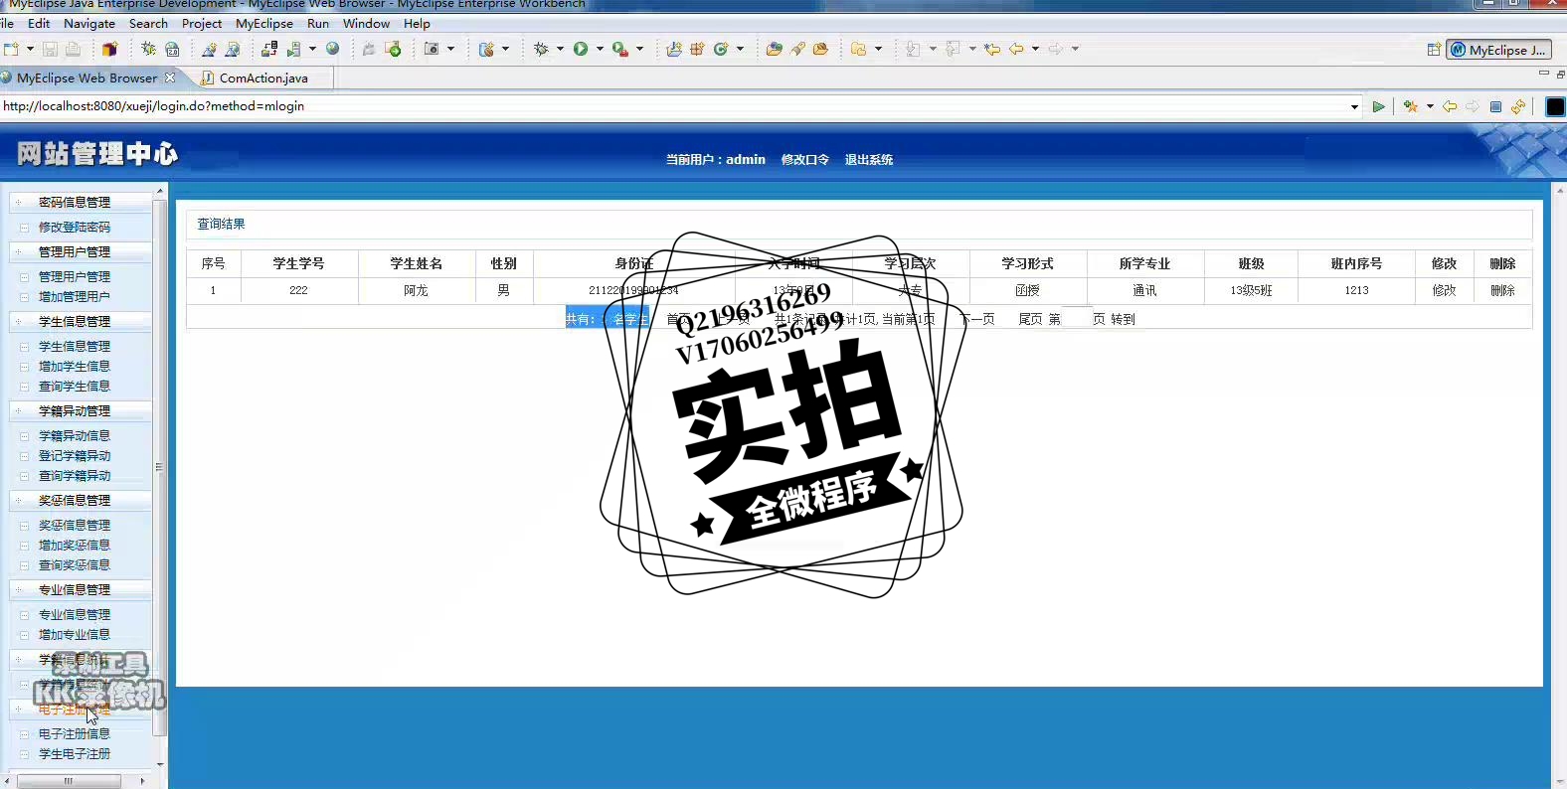The height and width of the screenshot is (789, 1567).
Task: Click 删除 link in student 222 row
Action: (1502, 290)
